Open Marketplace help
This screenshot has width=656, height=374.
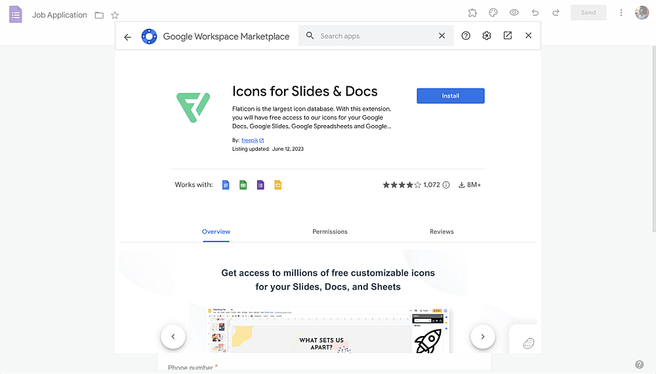[x=466, y=36]
